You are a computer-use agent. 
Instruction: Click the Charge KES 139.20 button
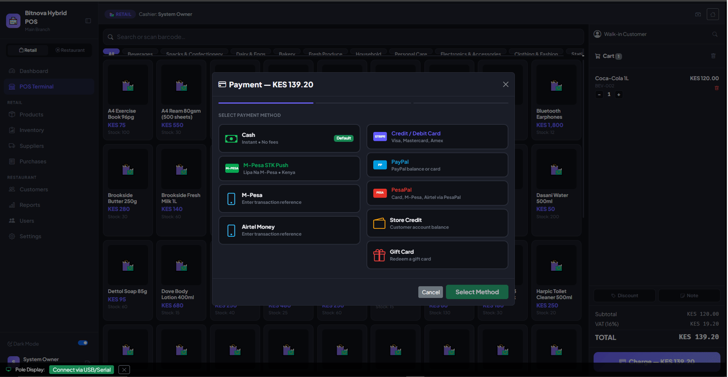click(x=657, y=361)
